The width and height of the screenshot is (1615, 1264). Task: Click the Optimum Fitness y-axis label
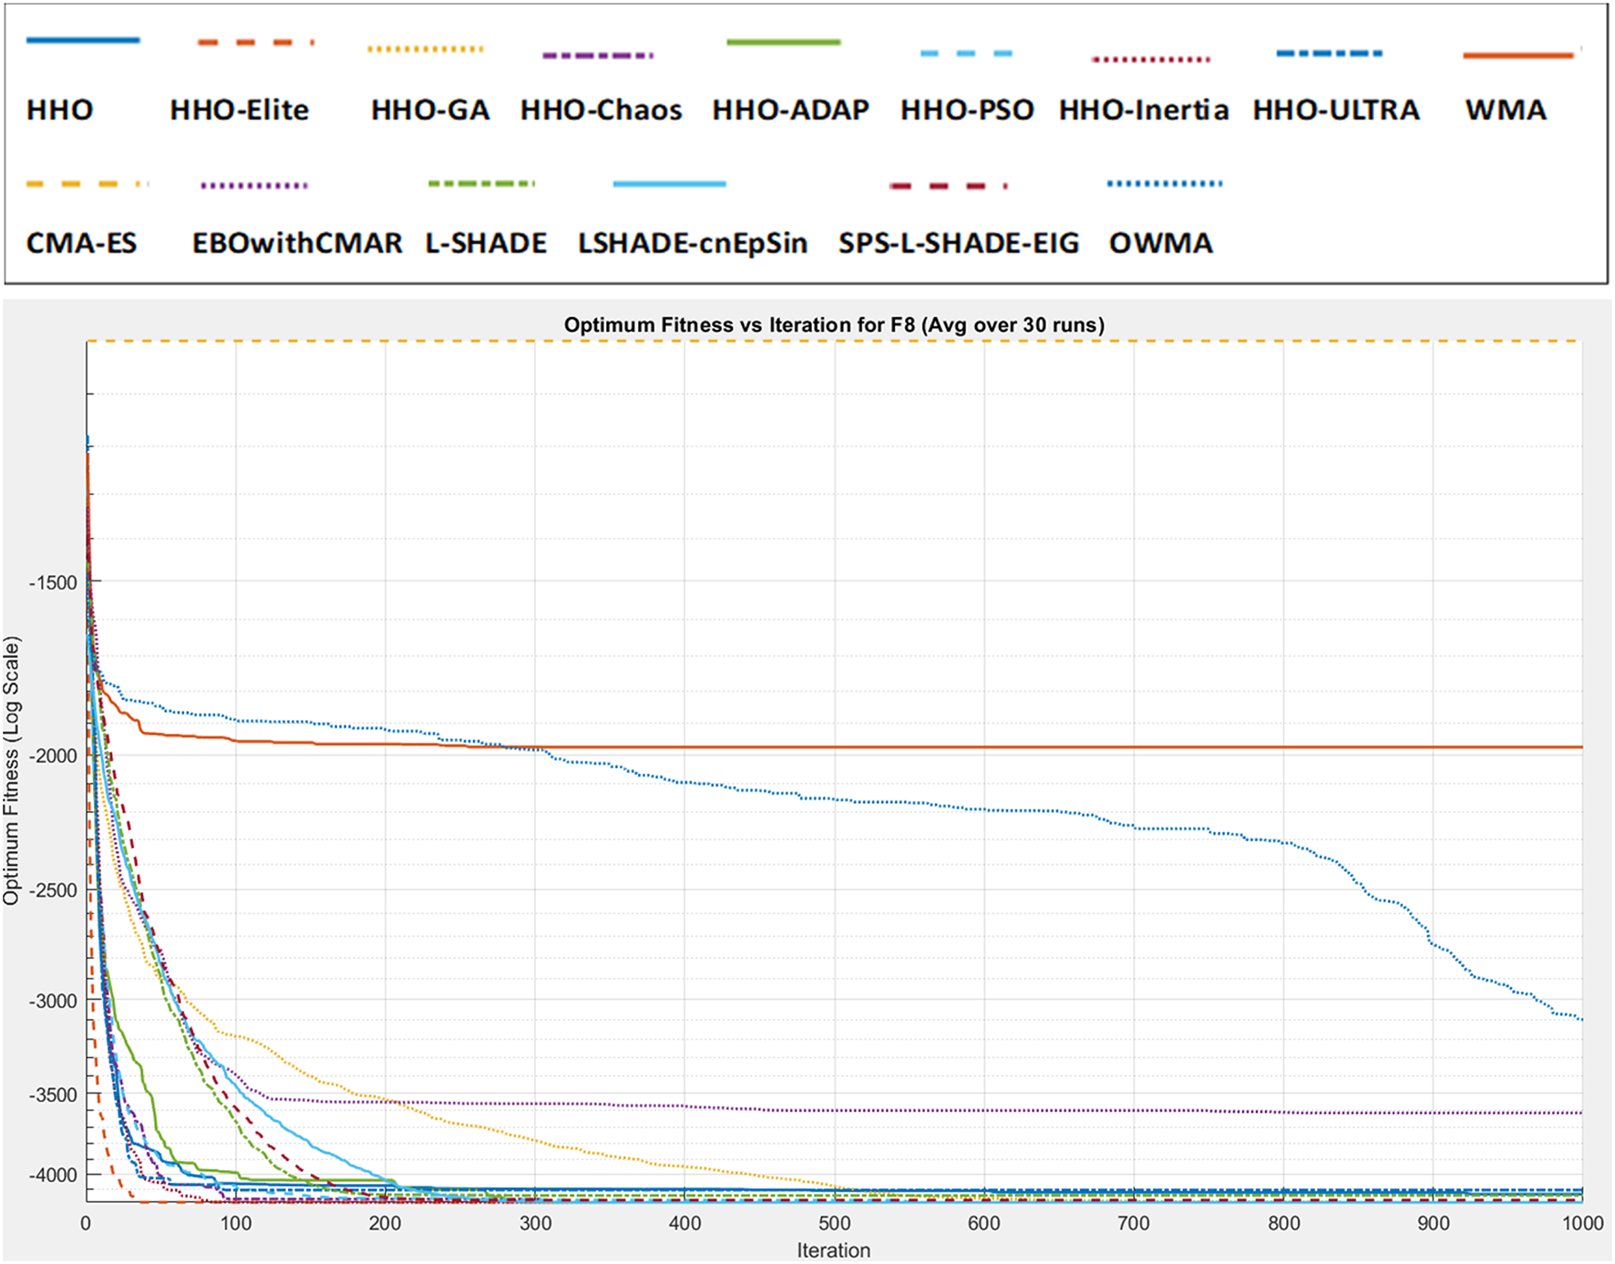(11, 771)
